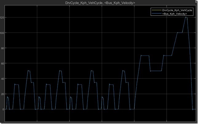Click the blue legend line sample
Screen dimensions: 198x124
click(156, 14)
